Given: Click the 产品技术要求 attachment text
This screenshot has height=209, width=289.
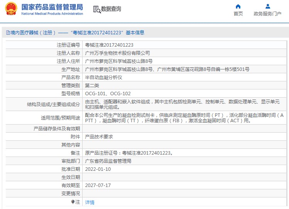Looking at the screenshot, I should 99,137.
